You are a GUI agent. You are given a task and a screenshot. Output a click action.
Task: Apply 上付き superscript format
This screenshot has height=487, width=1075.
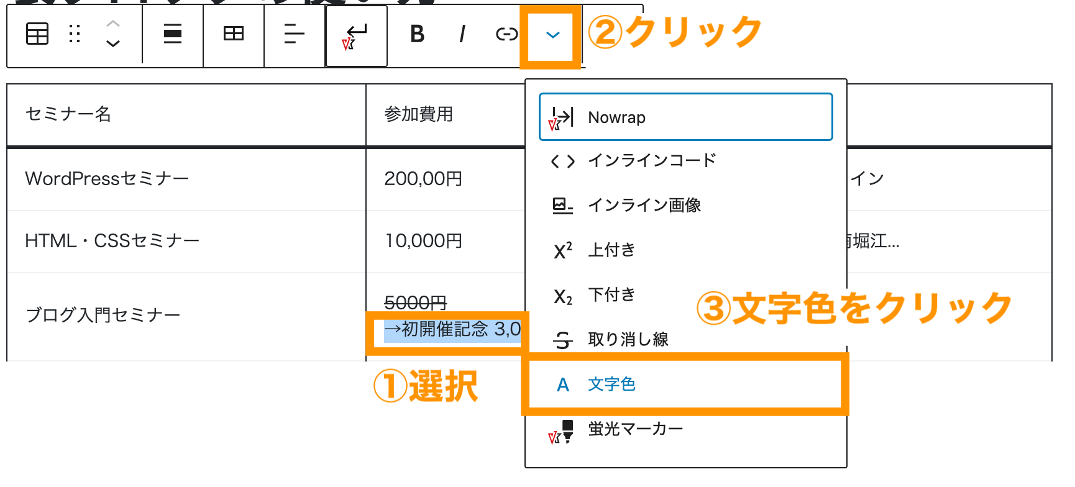tap(686, 250)
